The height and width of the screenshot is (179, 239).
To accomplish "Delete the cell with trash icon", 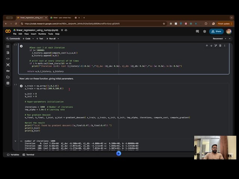I will point(220,45).
